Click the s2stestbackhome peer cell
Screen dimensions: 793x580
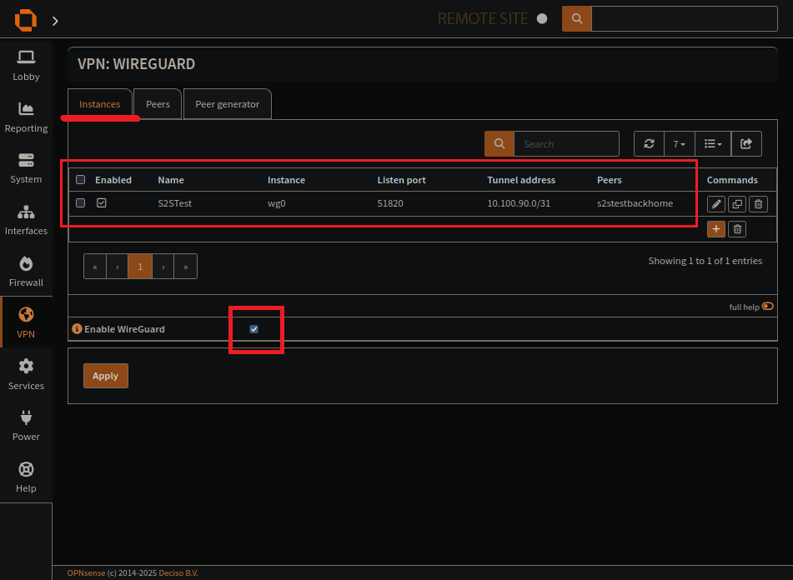tap(635, 203)
